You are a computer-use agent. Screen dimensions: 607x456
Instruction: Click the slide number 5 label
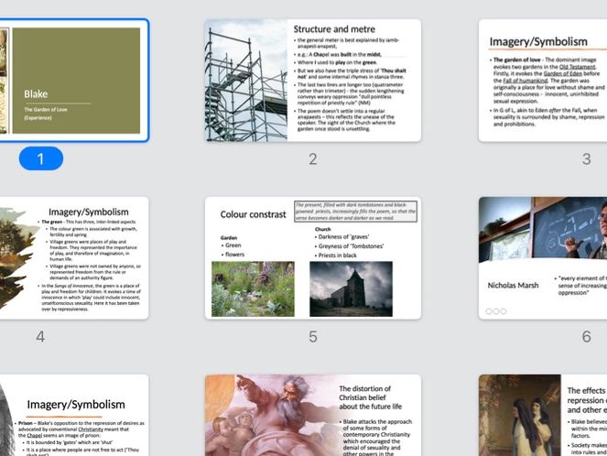coord(313,337)
